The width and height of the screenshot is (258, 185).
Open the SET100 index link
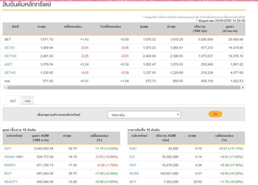(10, 56)
